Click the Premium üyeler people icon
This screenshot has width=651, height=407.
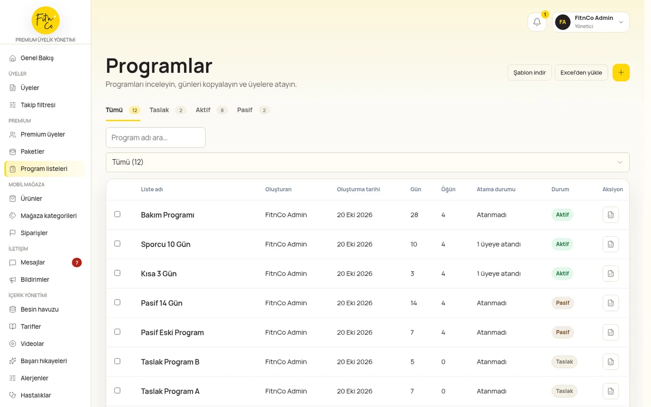[13, 134]
